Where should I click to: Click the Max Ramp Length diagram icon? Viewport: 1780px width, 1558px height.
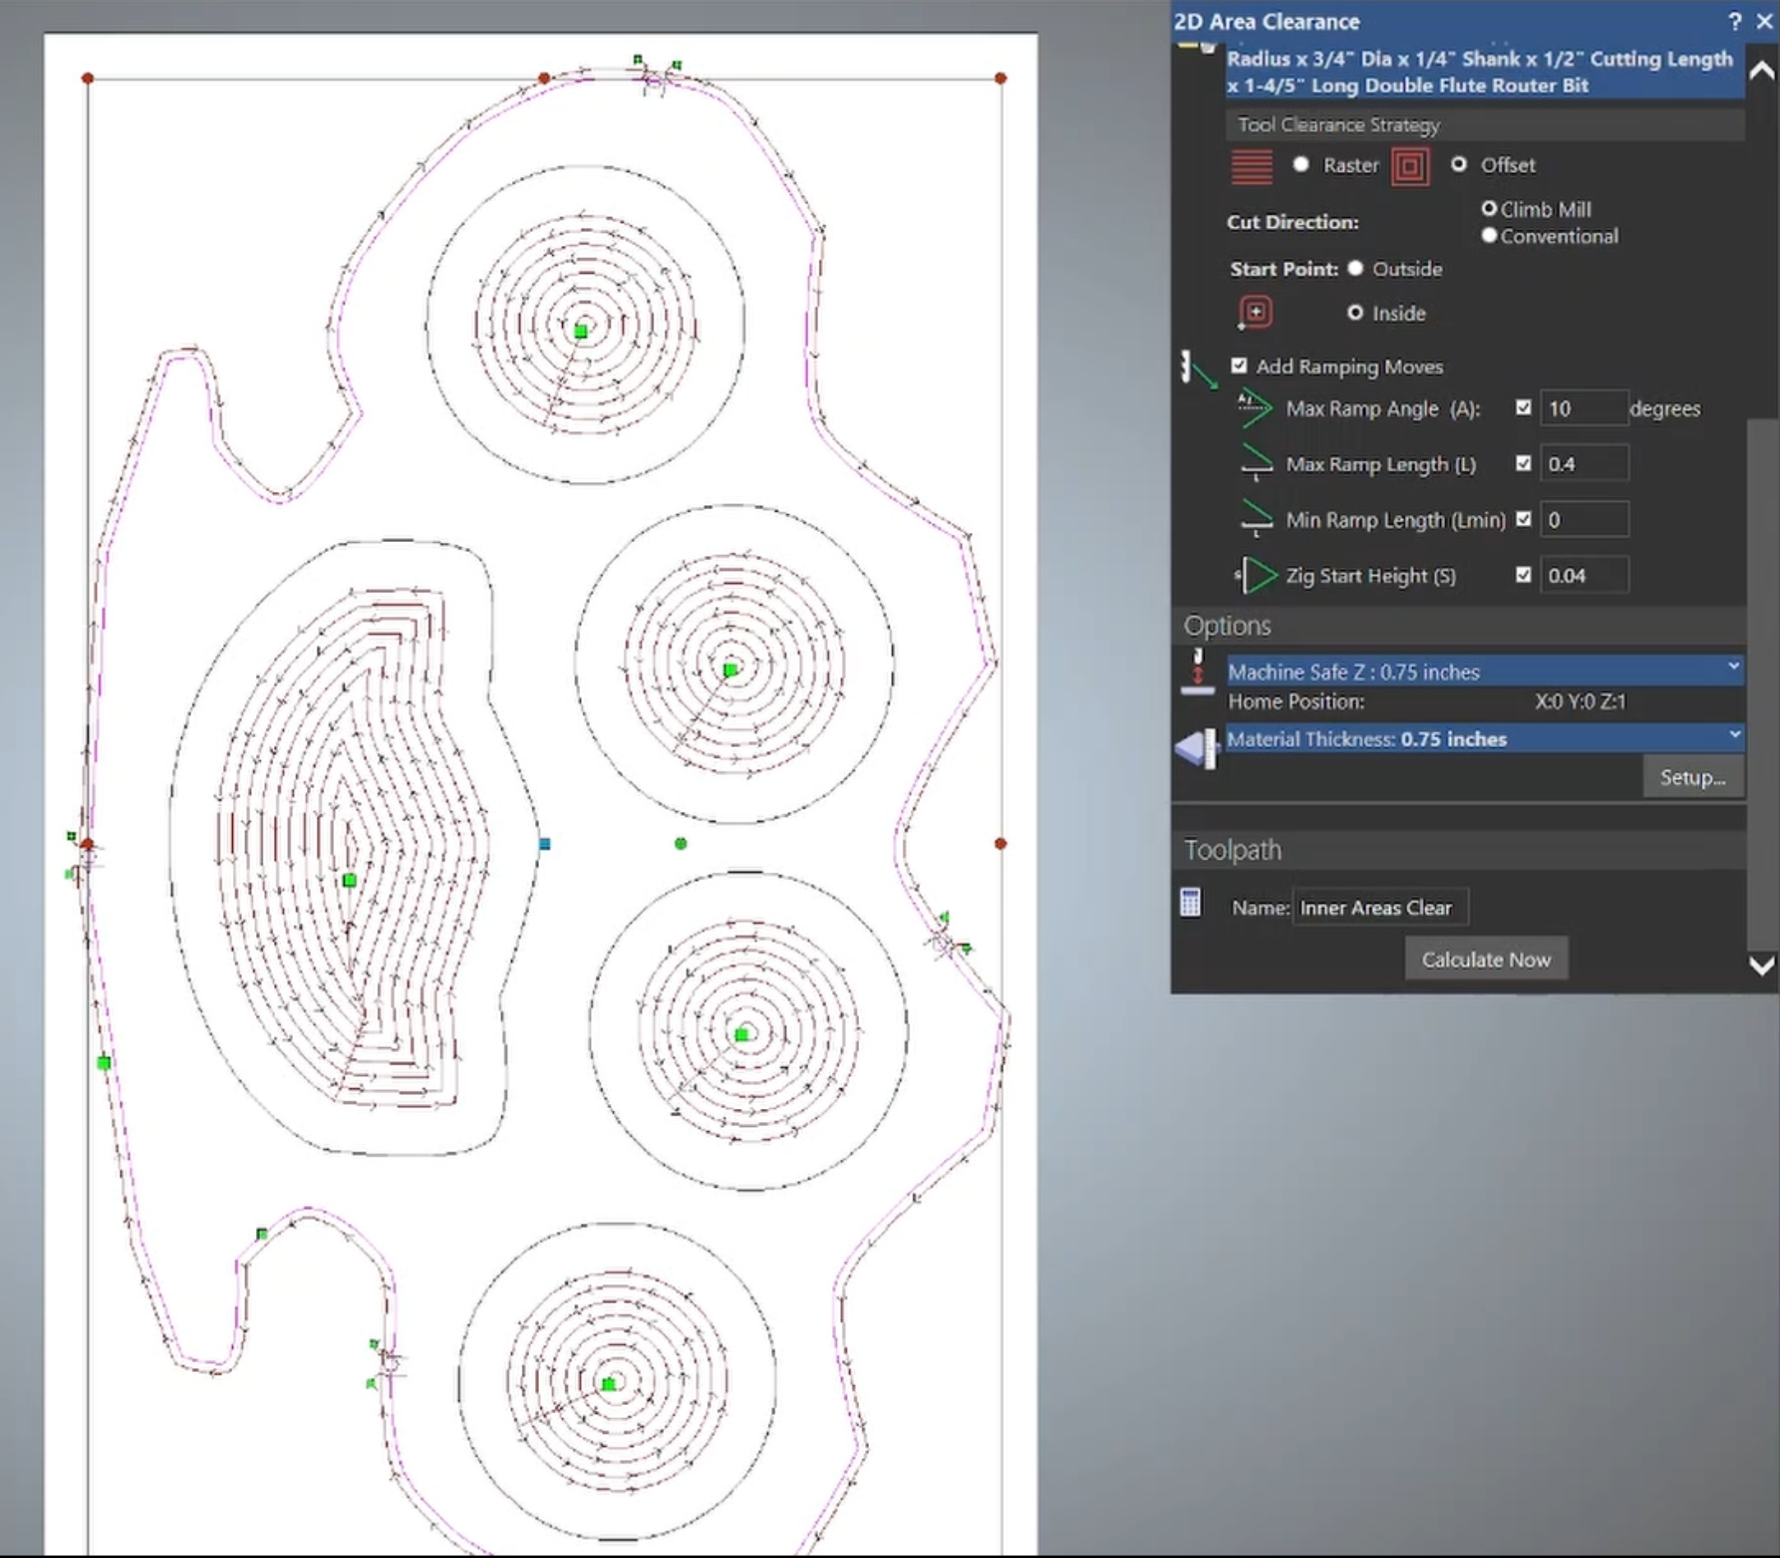click(1256, 463)
